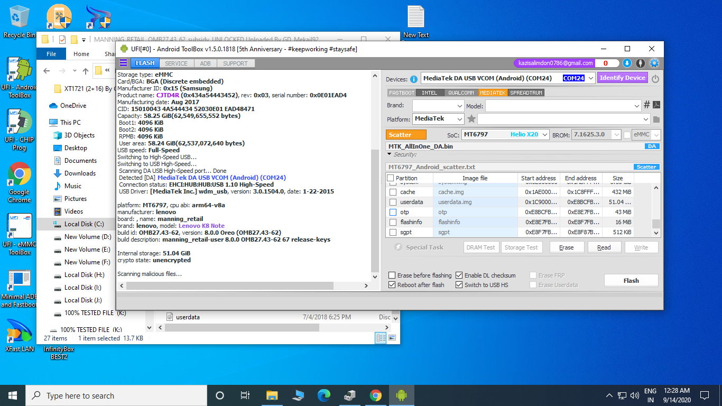This screenshot has width=722, height=406.
Task: Toggle the sgpt partition checkbox
Action: (x=393, y=232)
